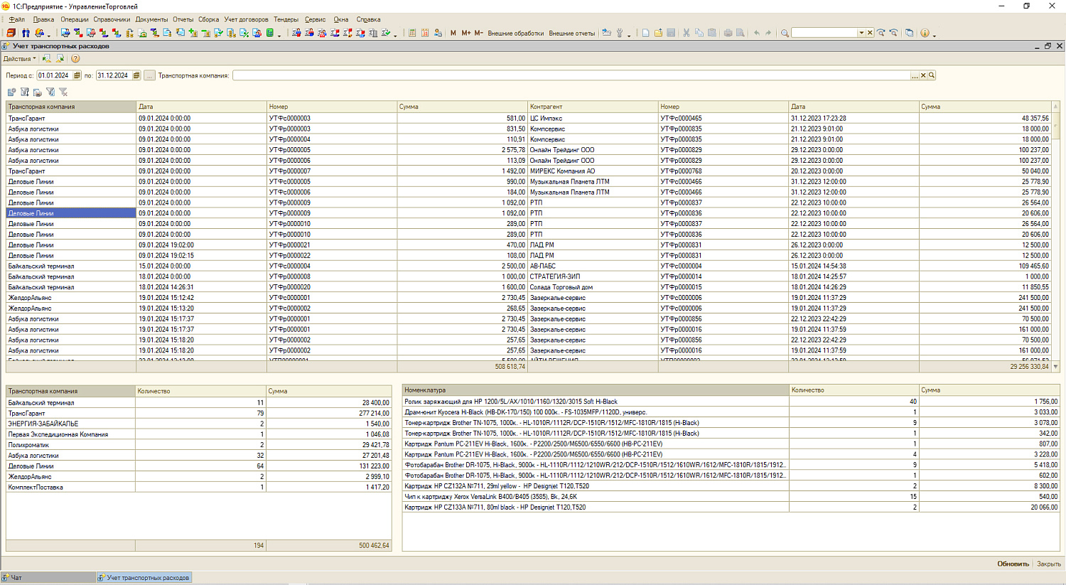Click the wrench tools icon in toolbar

tap(620, 33)
